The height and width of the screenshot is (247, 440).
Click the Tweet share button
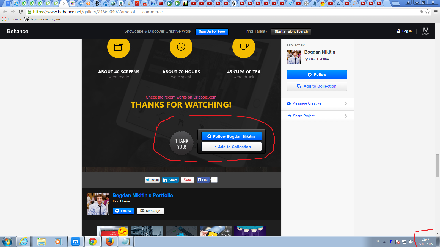click(x=152, y=180)
